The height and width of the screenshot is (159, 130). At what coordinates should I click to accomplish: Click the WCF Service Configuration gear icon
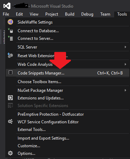click(10, 122)
